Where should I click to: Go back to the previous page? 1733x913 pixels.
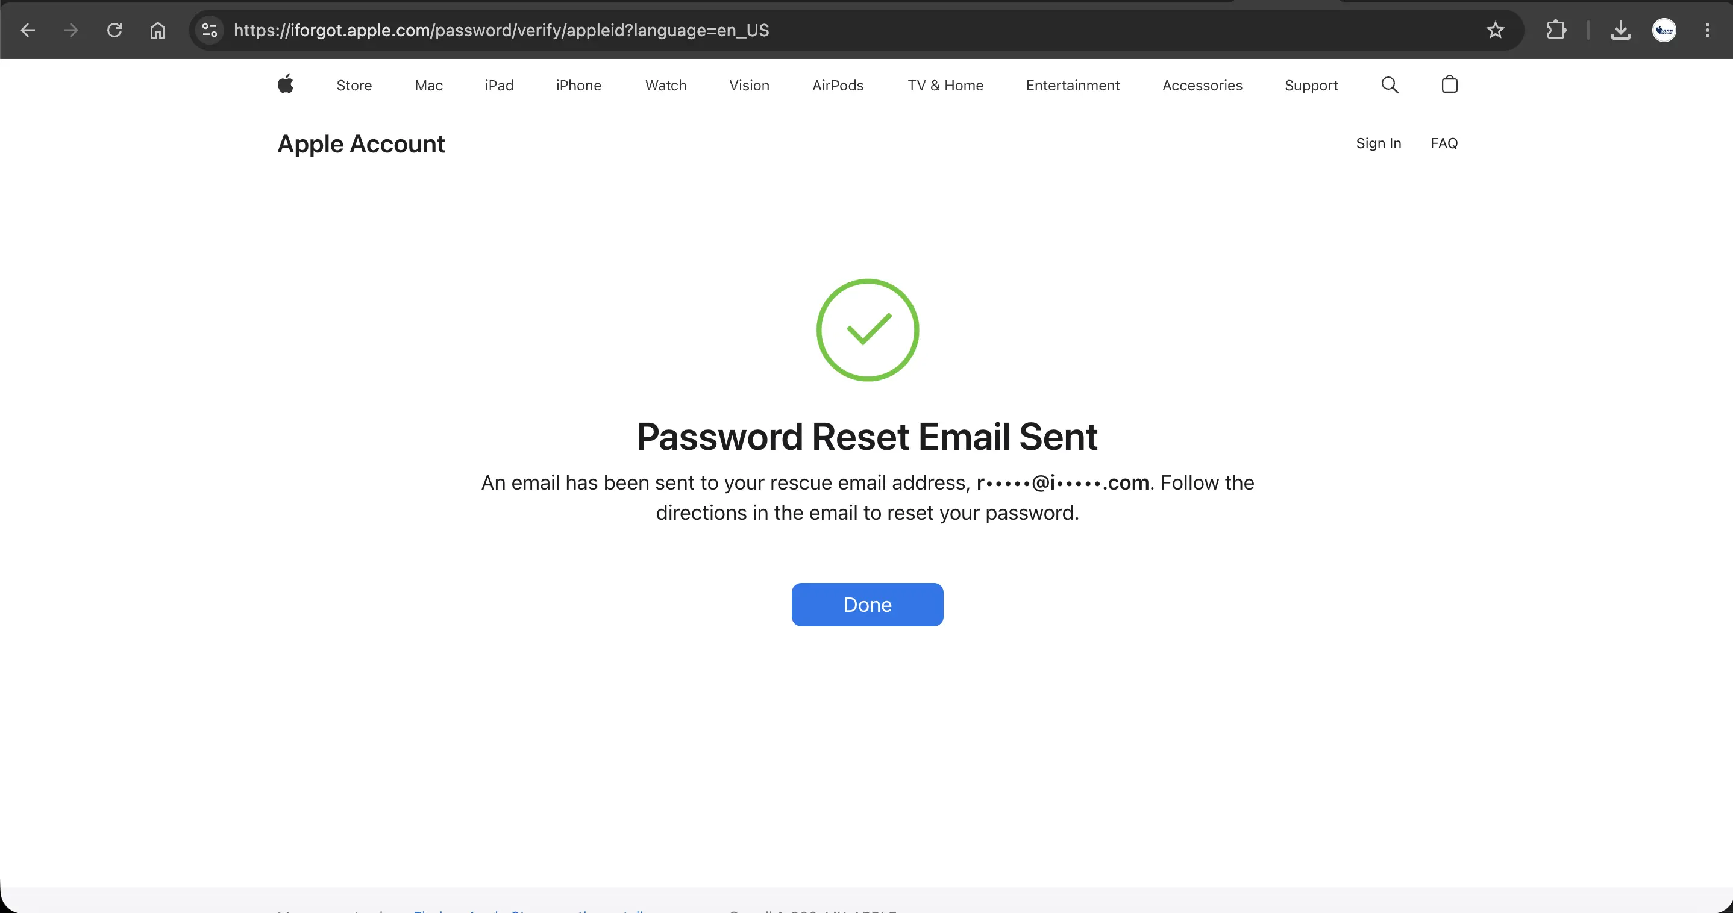pyautogui.click(x=28, y=30)
